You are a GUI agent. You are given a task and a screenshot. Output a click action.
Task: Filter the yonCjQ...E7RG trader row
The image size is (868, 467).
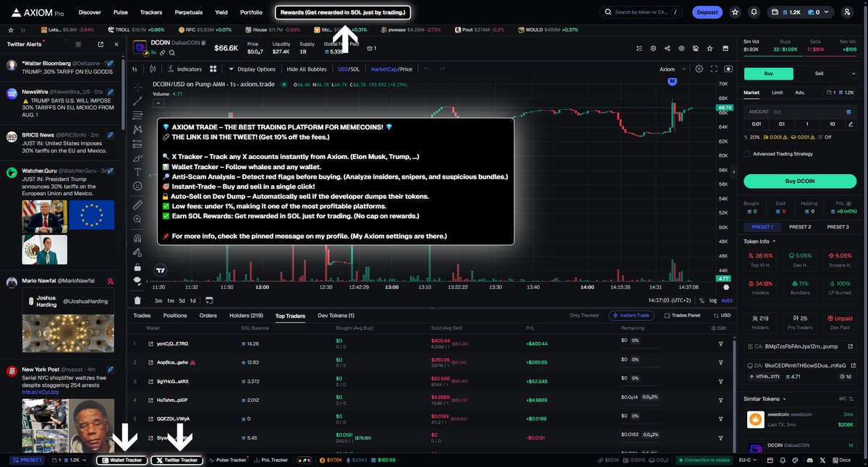(720, 343)
